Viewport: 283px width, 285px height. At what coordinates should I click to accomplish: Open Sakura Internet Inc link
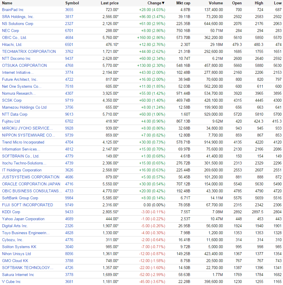point(18,275)
